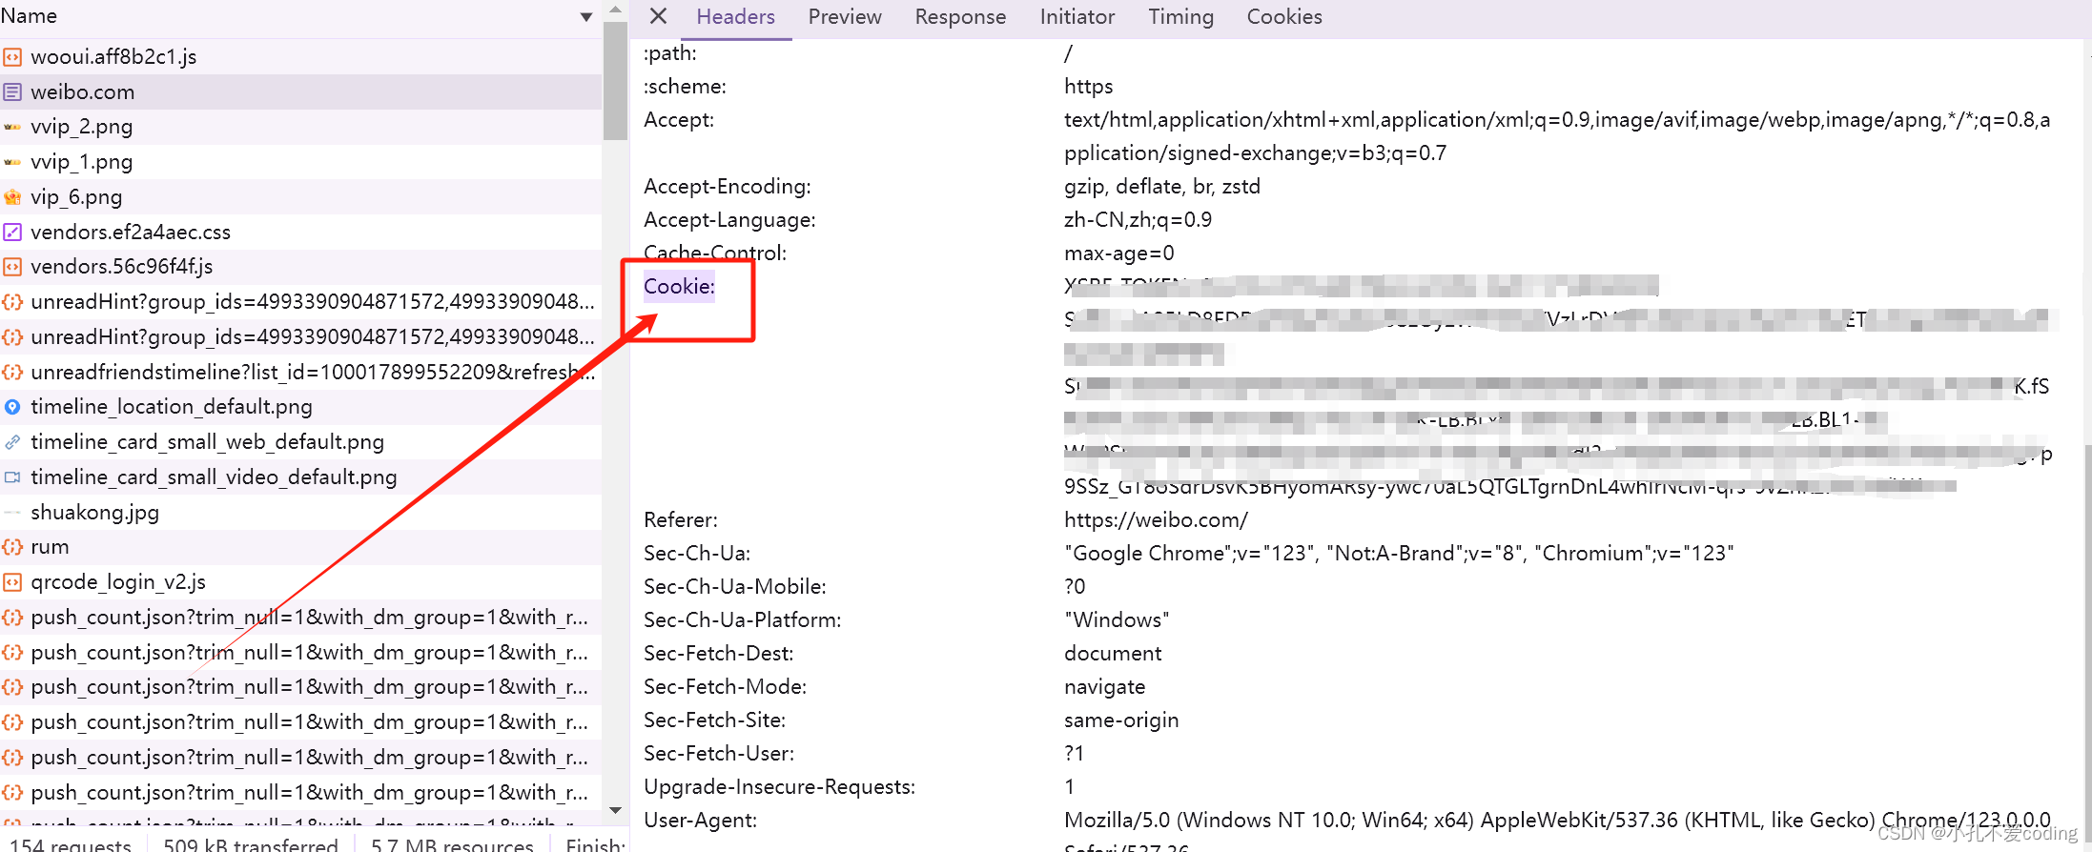
Task: Select the timeline_card_small_web_default.png request
Action: (x=300, y=442)
